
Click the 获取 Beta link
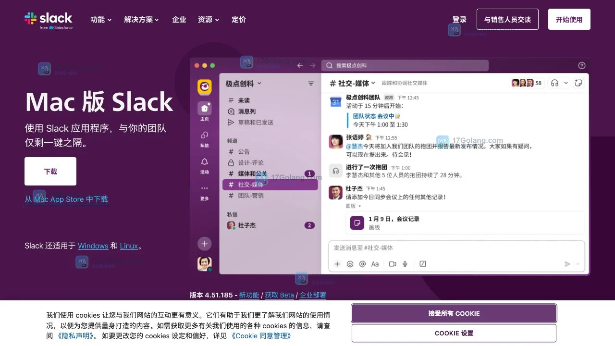coord(279,295)
